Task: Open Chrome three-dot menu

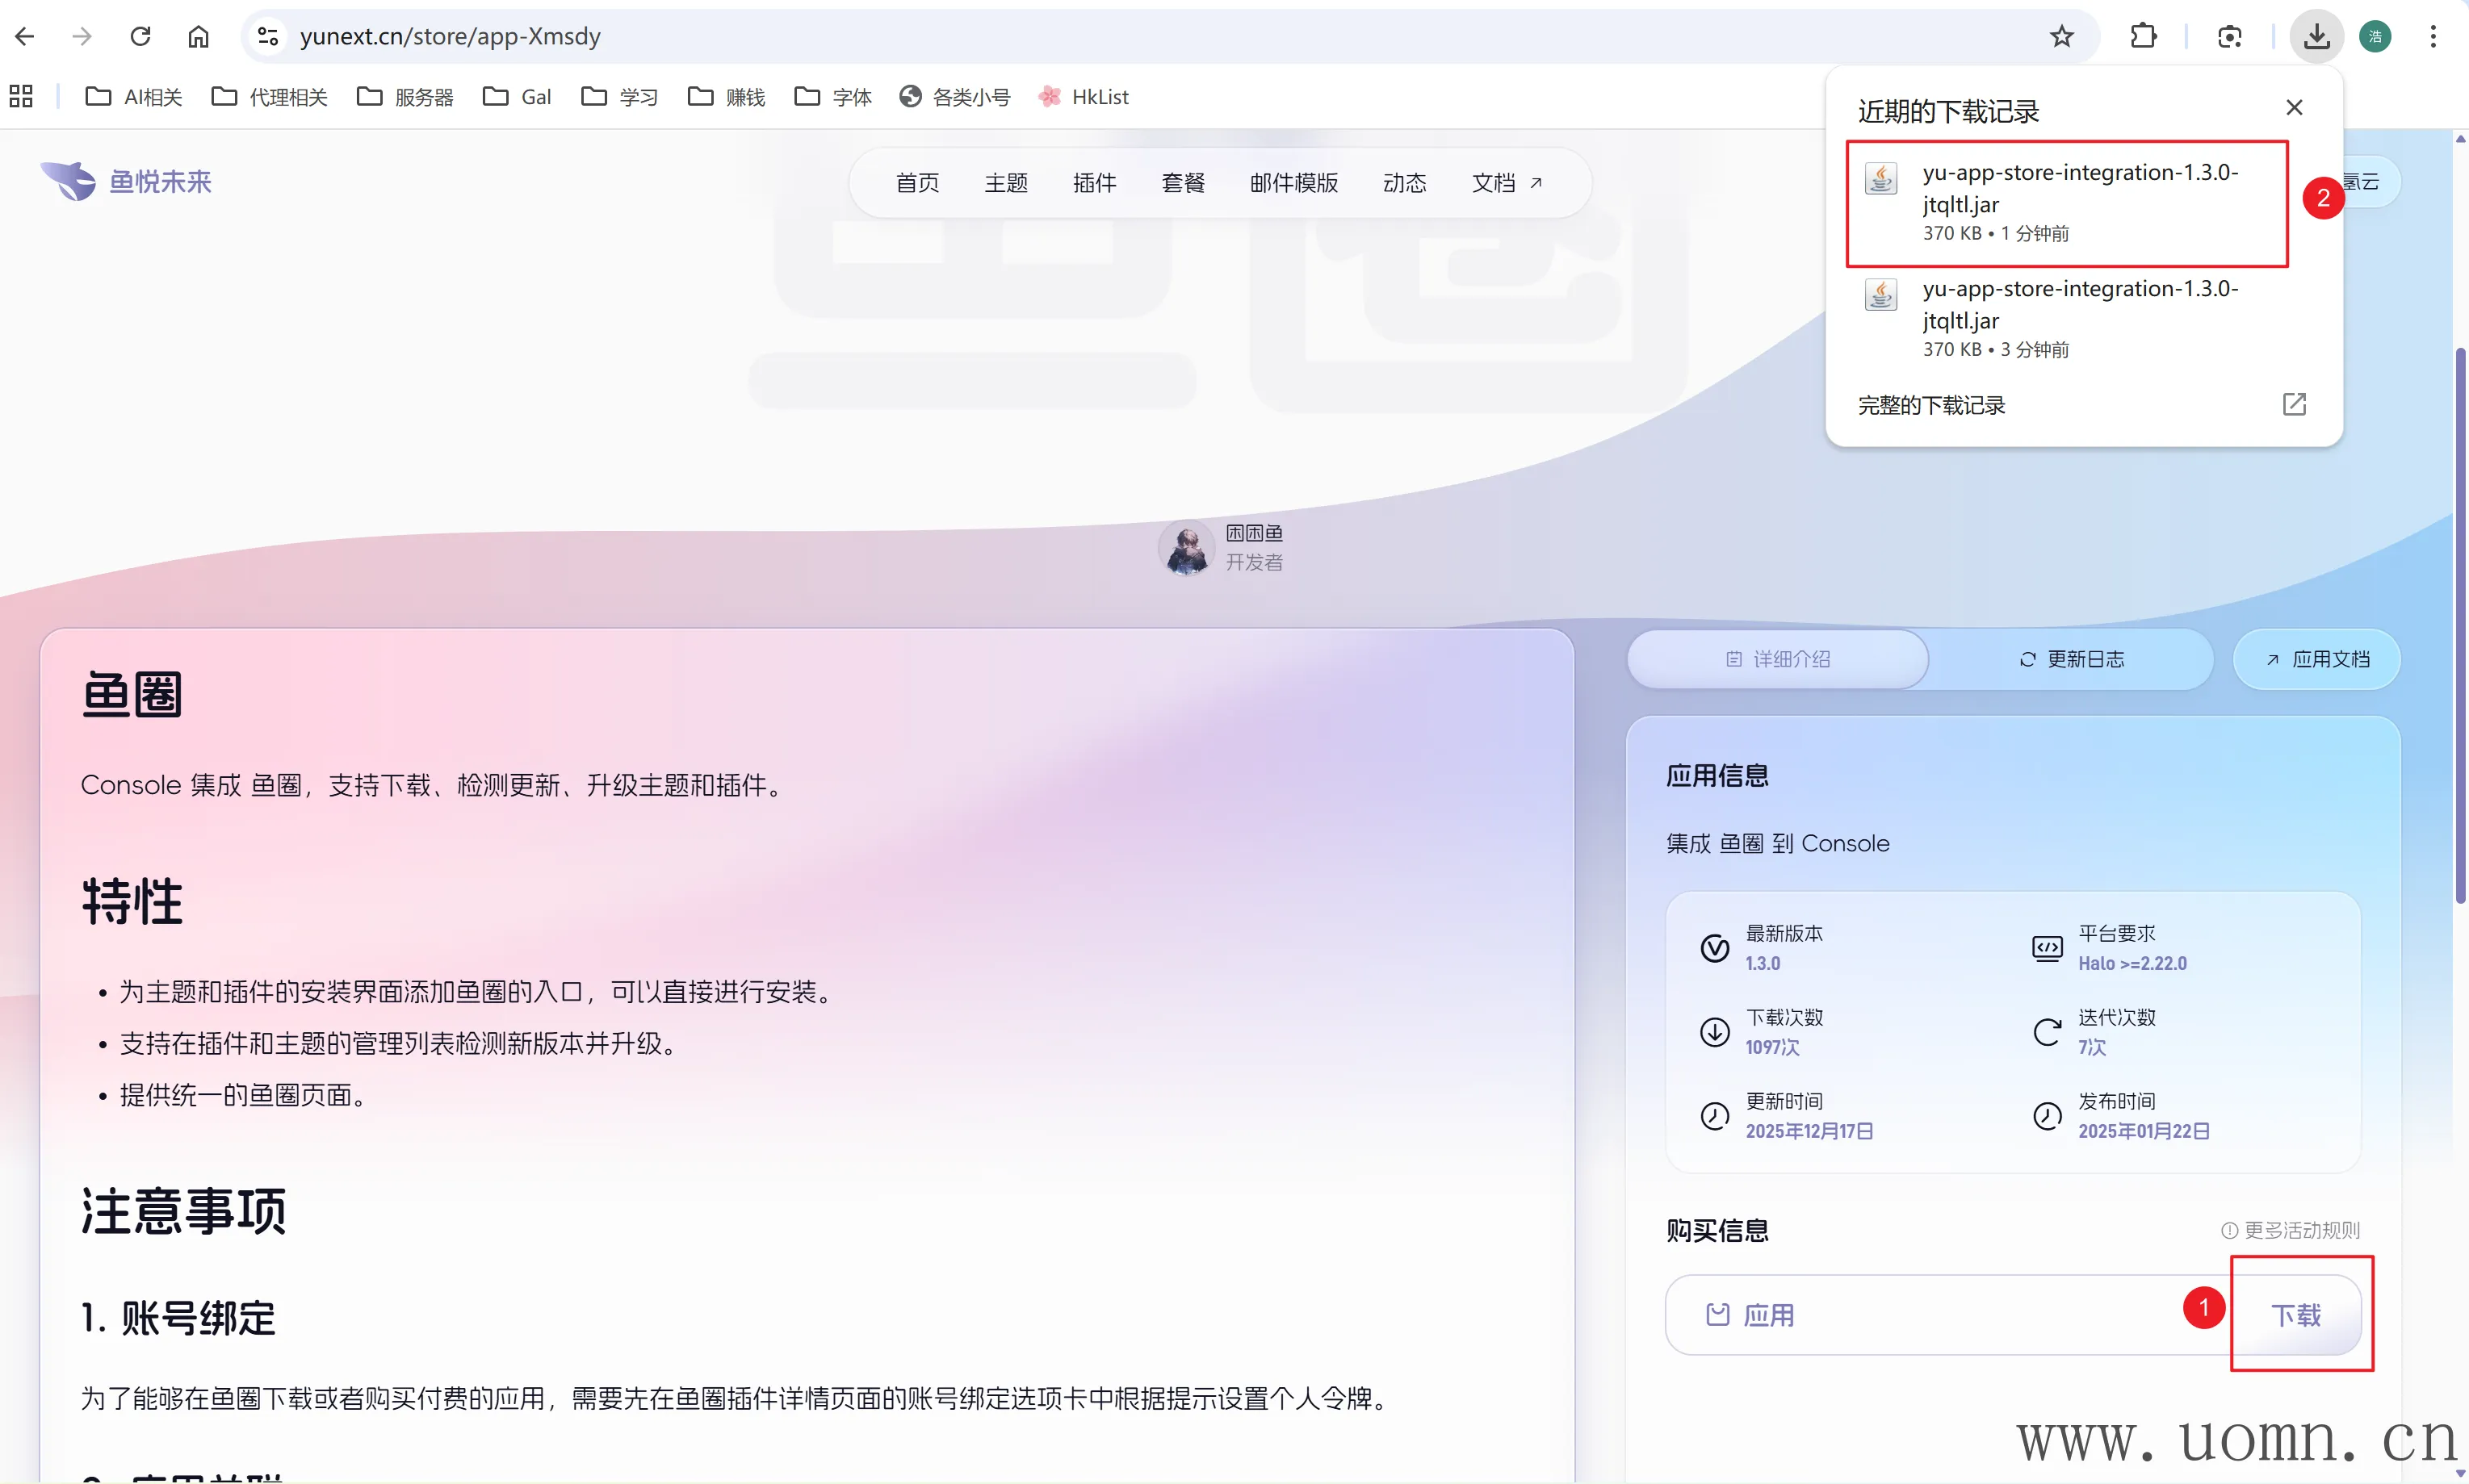Action: (2433, 36)
